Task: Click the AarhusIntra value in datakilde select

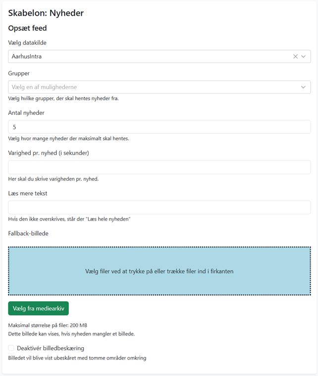Action: 27,56
